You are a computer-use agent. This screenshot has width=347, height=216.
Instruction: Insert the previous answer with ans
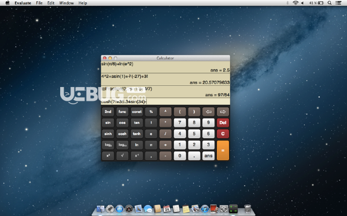click(208, 156)
